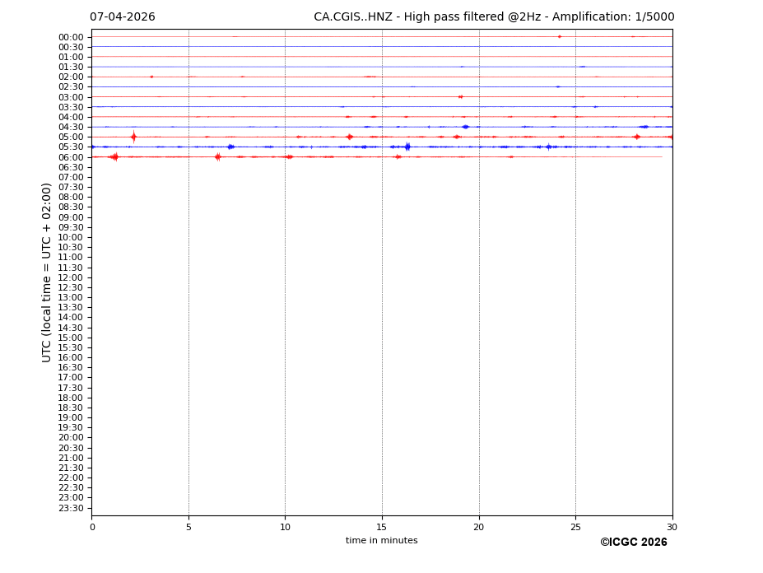763x573 pixels.
Task: Select the 12:00 time row label
Action: click(71, 277)
